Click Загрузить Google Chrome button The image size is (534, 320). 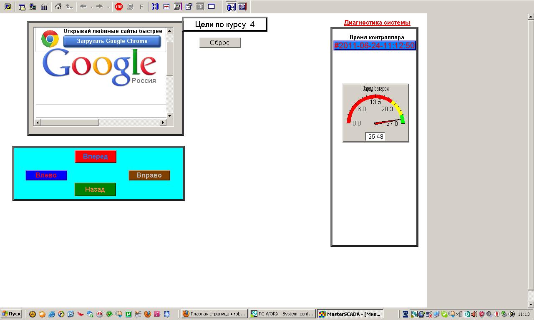point(112,41)
